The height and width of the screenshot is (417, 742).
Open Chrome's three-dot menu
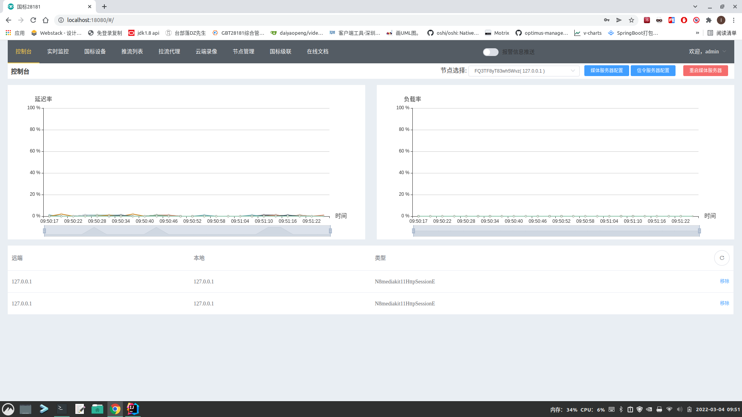click(733, 20)
